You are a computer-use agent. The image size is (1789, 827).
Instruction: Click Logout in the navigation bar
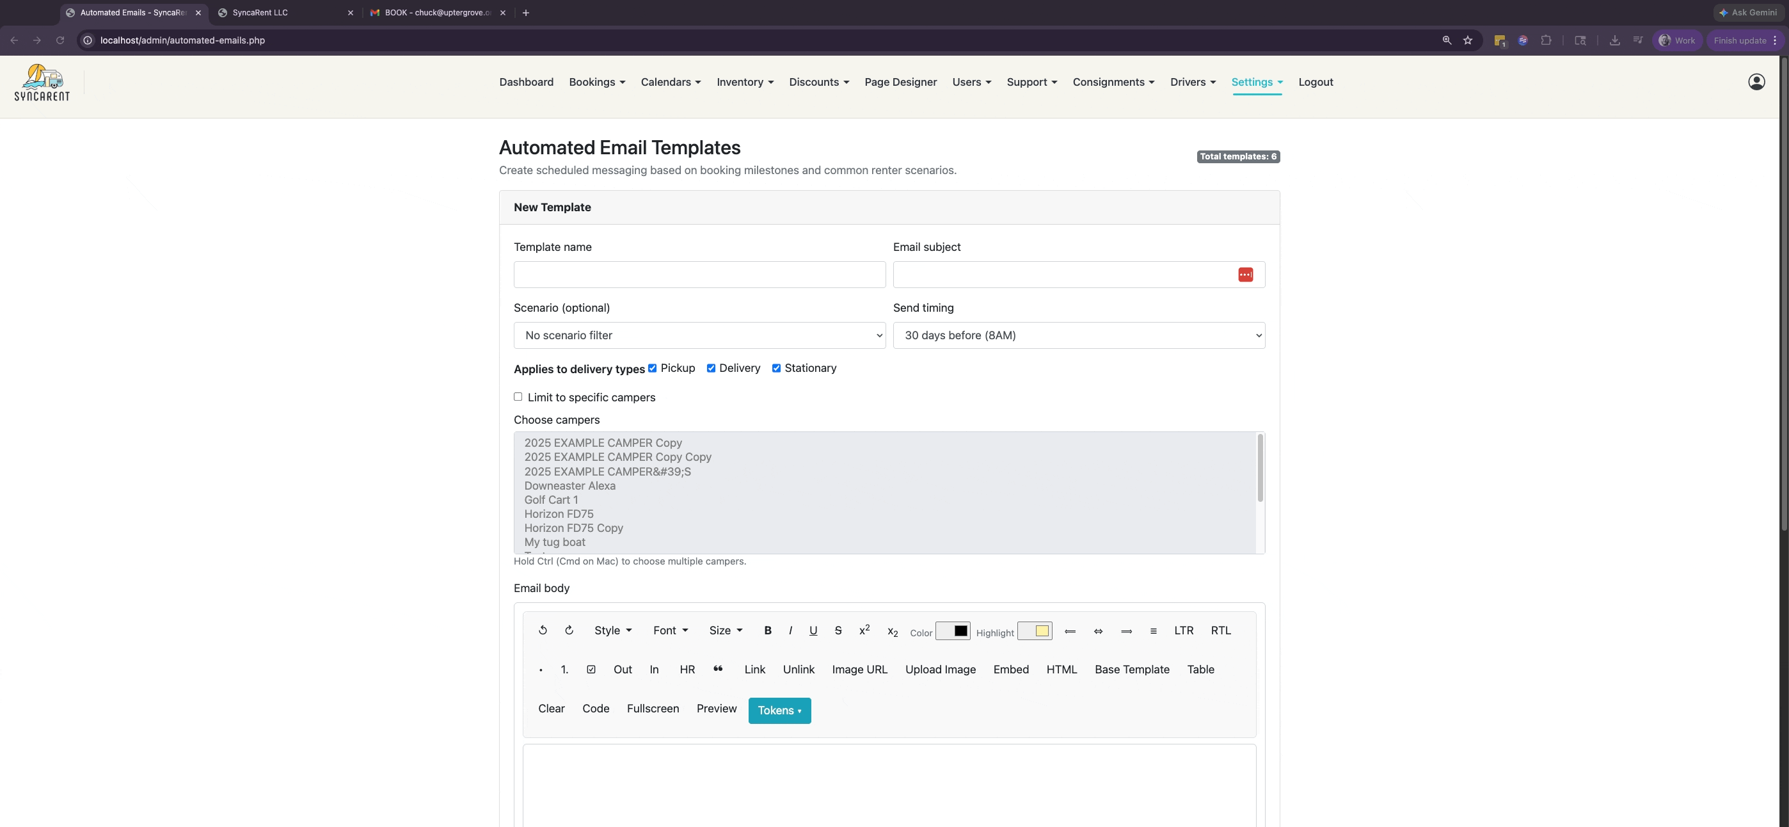pos(1316,82)
